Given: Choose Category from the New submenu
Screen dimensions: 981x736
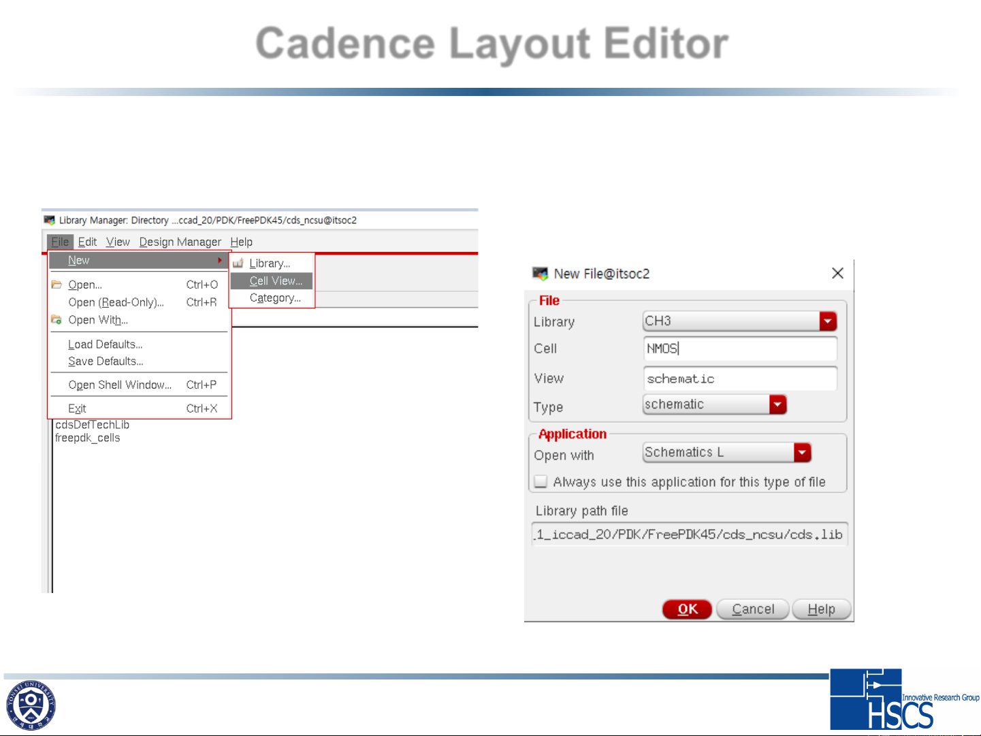Looking at the screenshot, I should click(x=275, y=298).
